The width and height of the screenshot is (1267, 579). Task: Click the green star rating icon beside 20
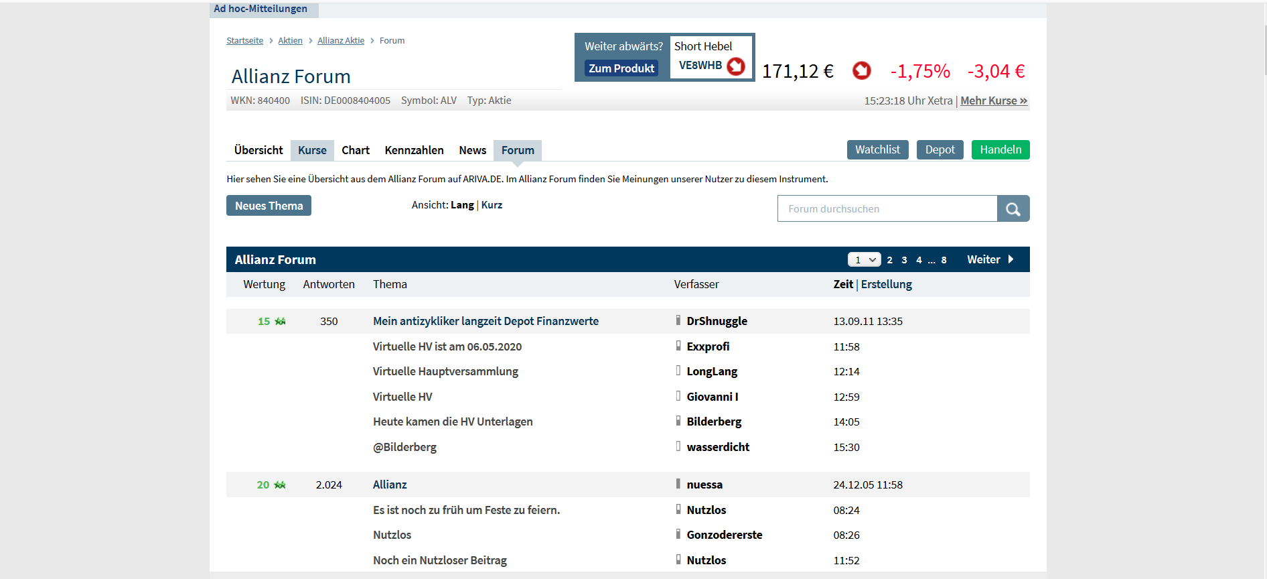[280, 485]
